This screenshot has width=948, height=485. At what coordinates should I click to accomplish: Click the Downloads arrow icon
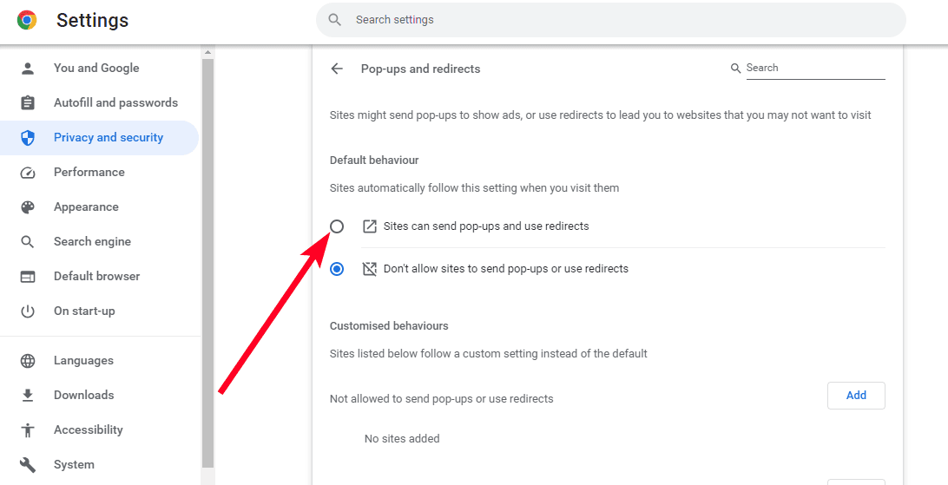[28, 396]
